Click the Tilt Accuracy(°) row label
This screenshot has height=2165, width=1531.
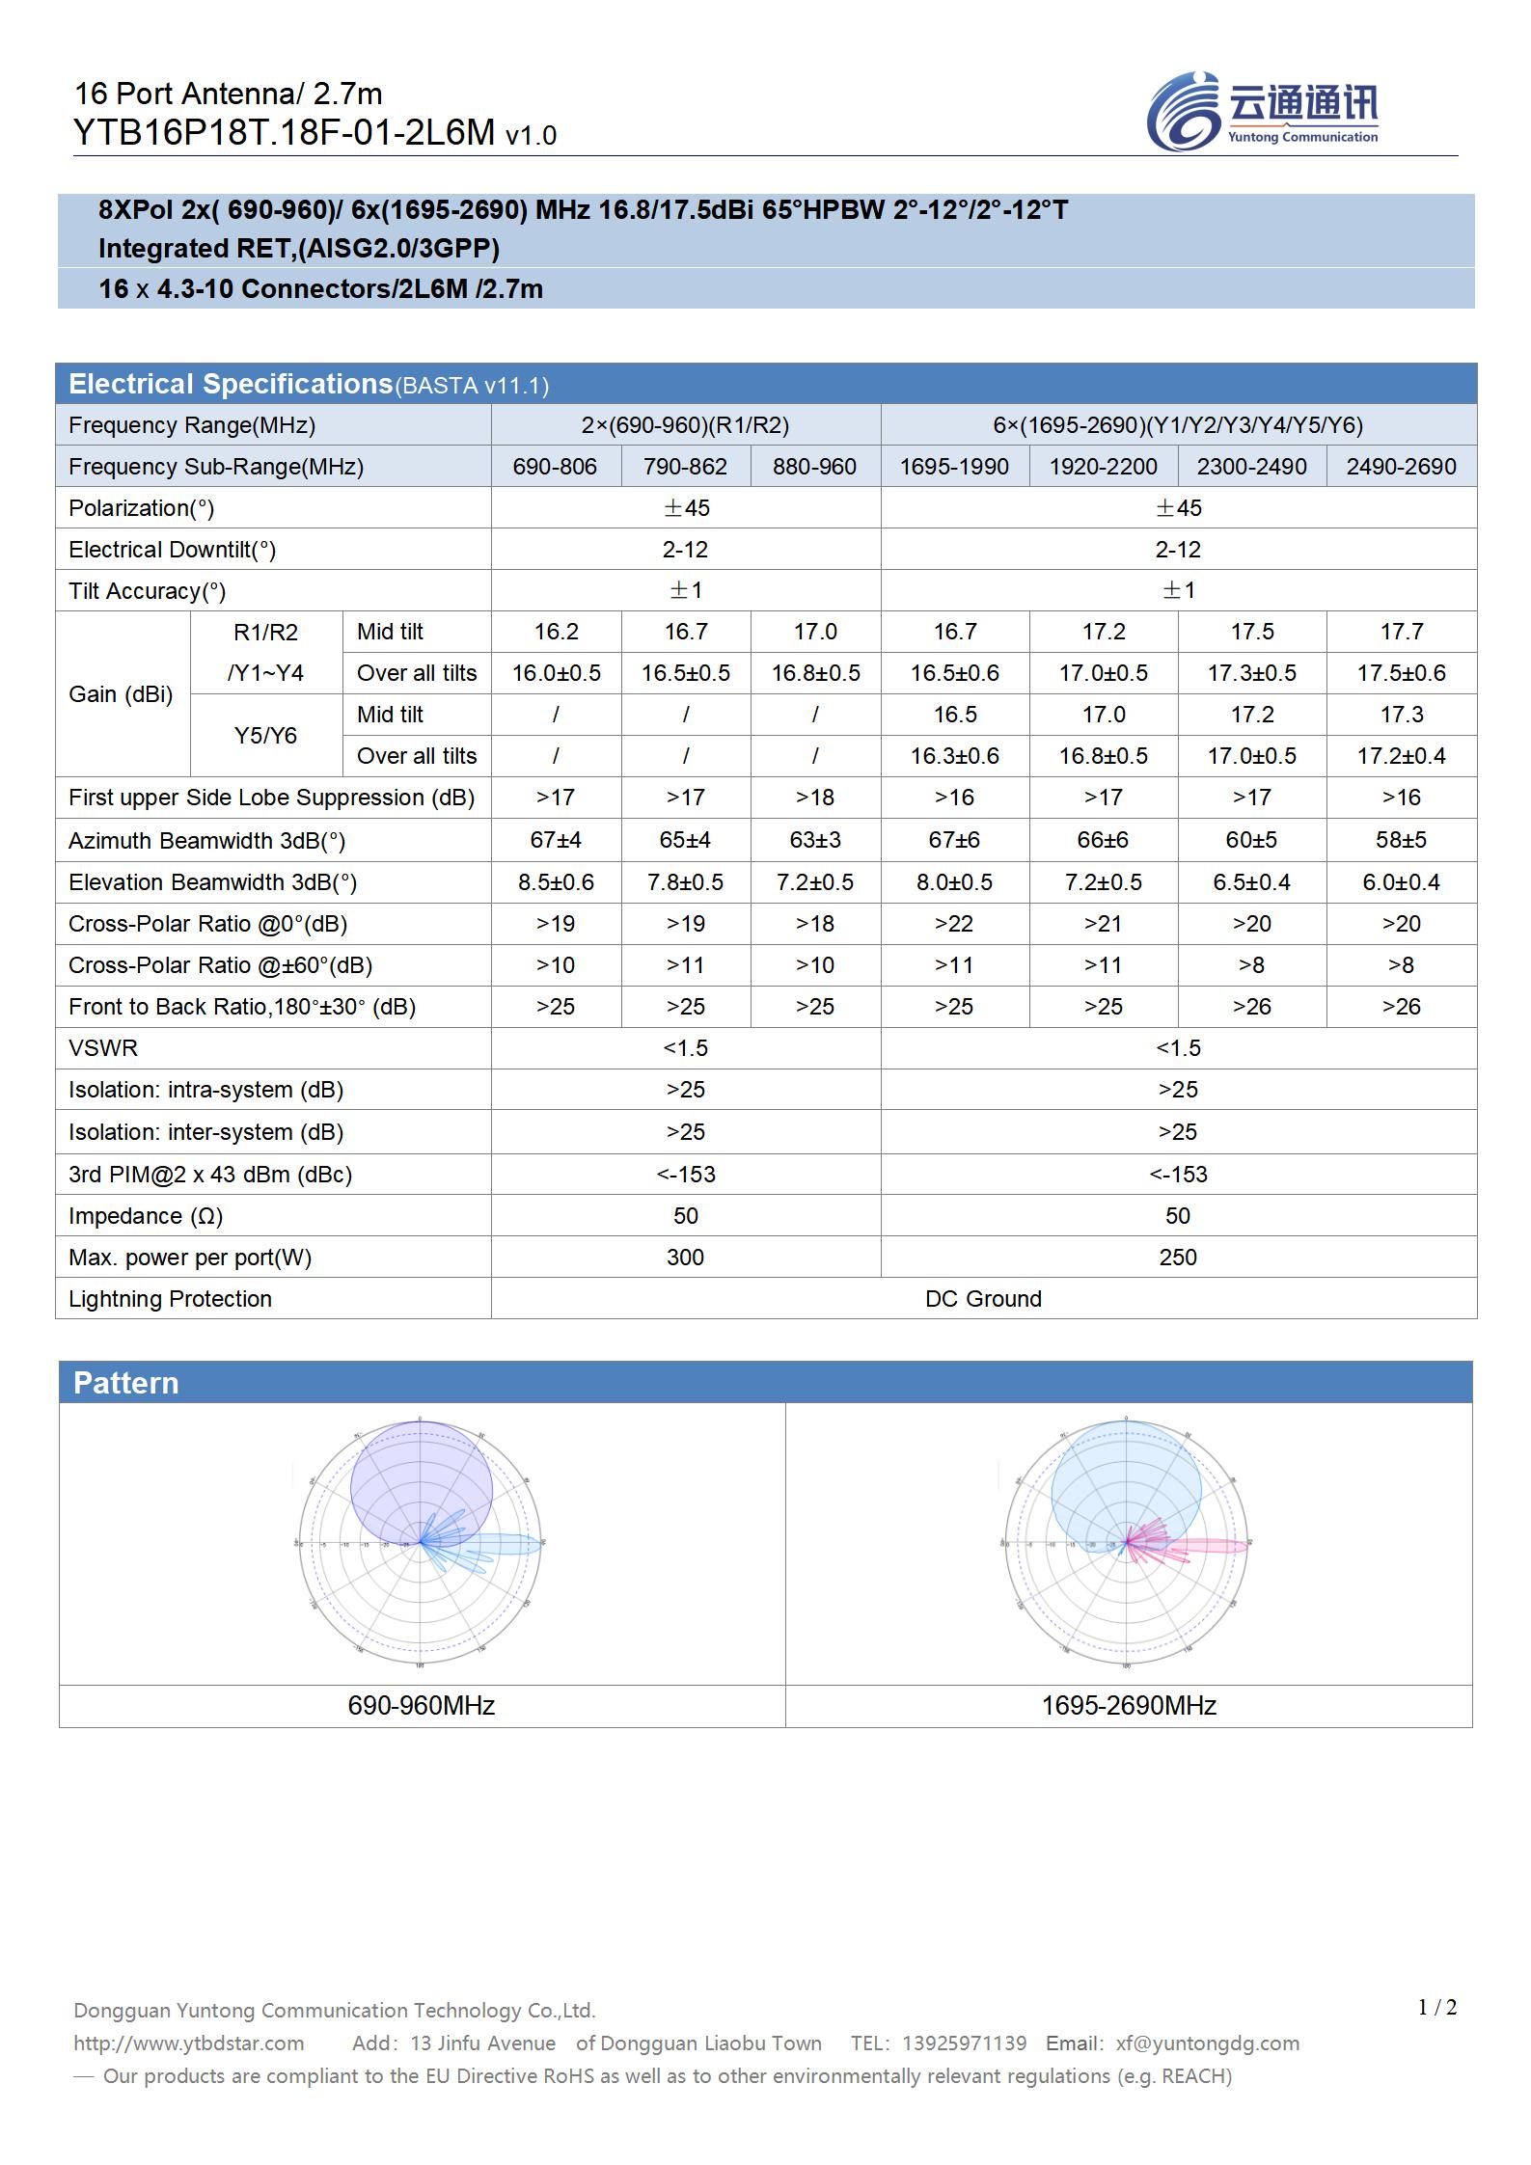(147, 591)
